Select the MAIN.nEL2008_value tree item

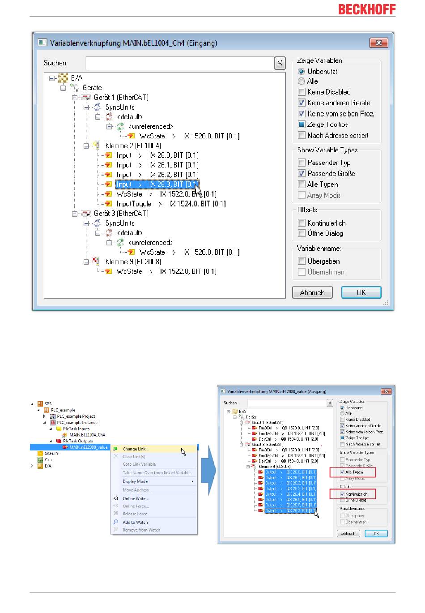(88, 447)
